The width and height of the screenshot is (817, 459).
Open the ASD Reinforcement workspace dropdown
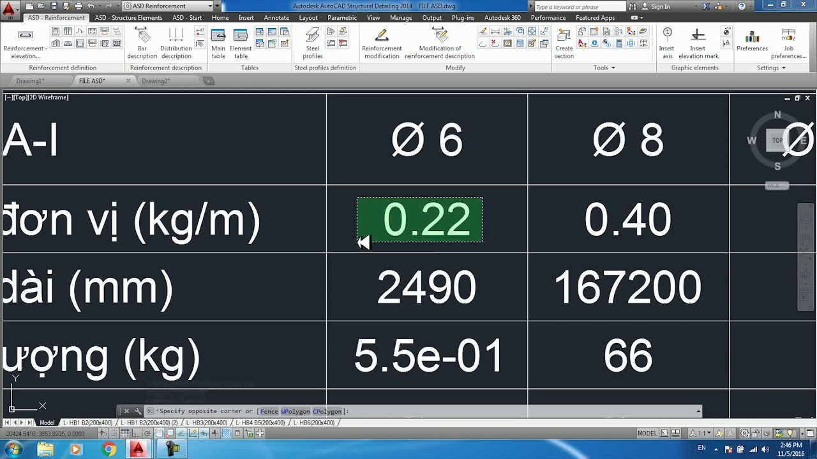click(x=169, y=6)
